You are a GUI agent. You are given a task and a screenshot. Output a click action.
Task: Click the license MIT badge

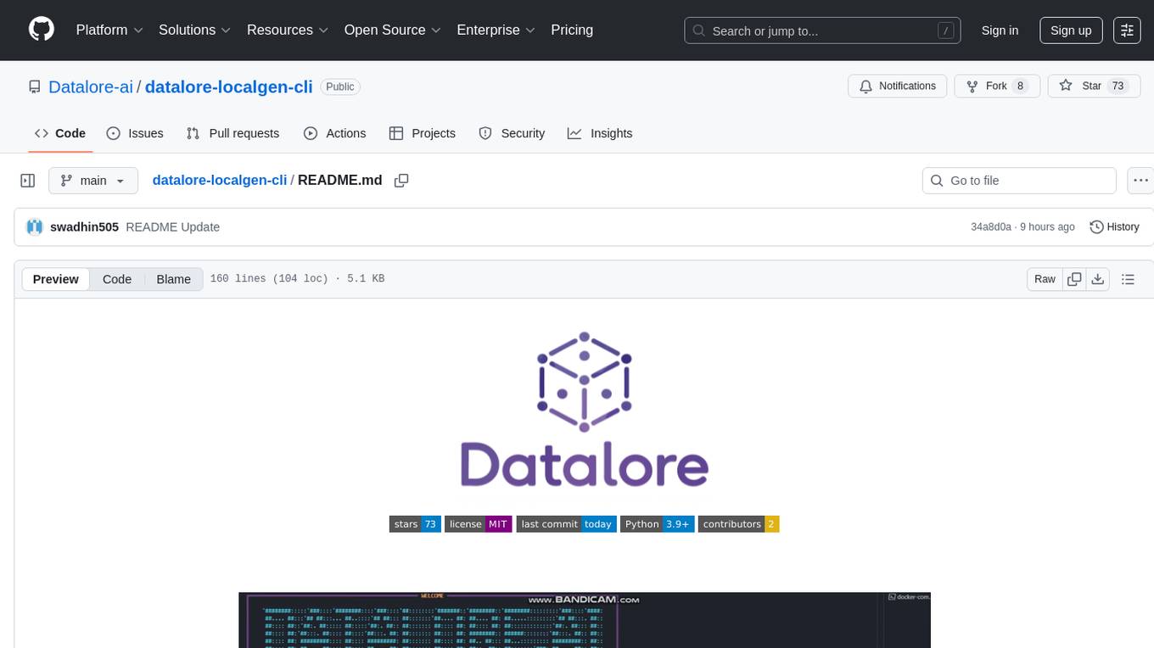coord(479,524)
